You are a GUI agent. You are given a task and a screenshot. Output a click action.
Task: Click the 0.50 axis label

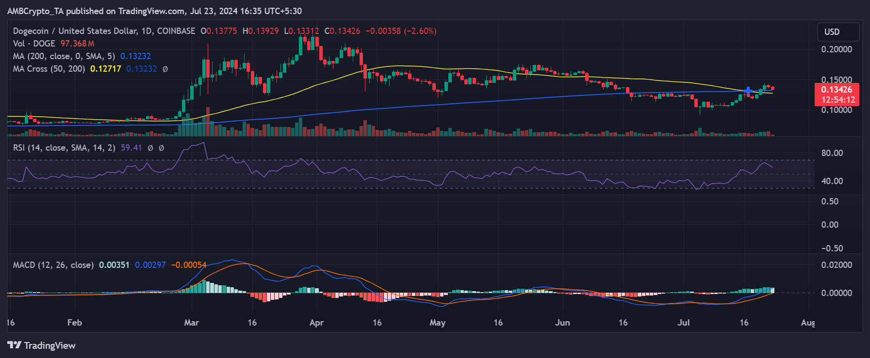point(830,202)
